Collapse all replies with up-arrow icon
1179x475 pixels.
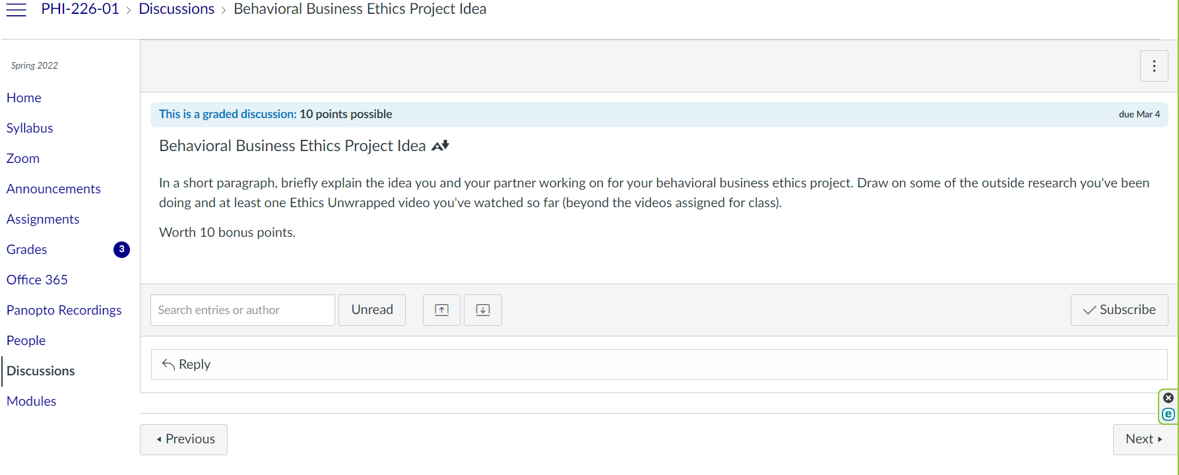click(441, 310)
